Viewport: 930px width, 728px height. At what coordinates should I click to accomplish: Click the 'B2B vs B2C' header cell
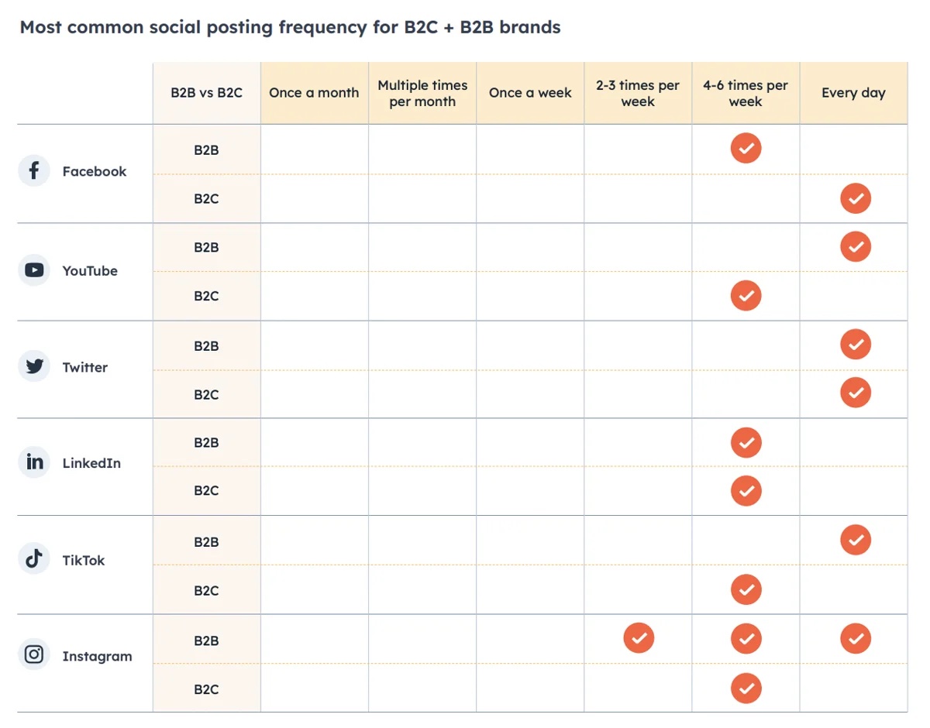click(x=206, y=93)
